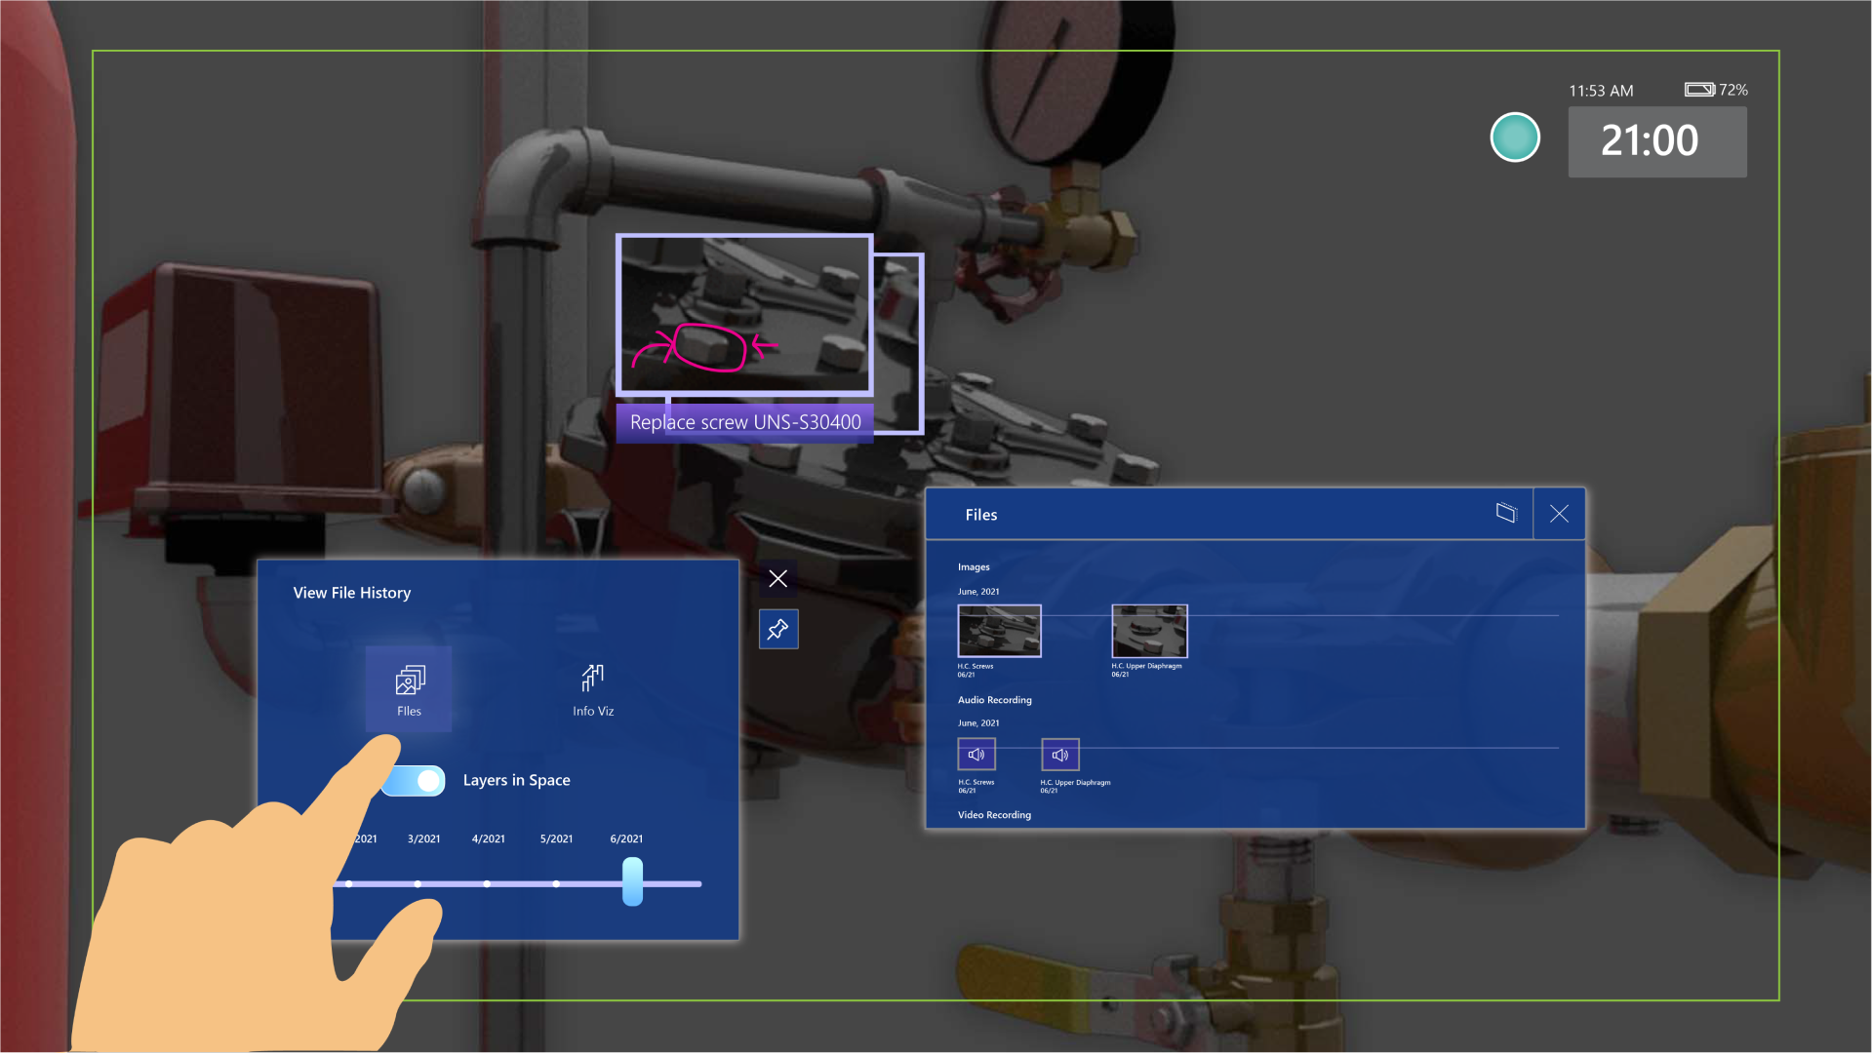Select the 'Replace screw UNS-S30400' annotation label
Screen dimensions: 1872x1053
[745, 423]
